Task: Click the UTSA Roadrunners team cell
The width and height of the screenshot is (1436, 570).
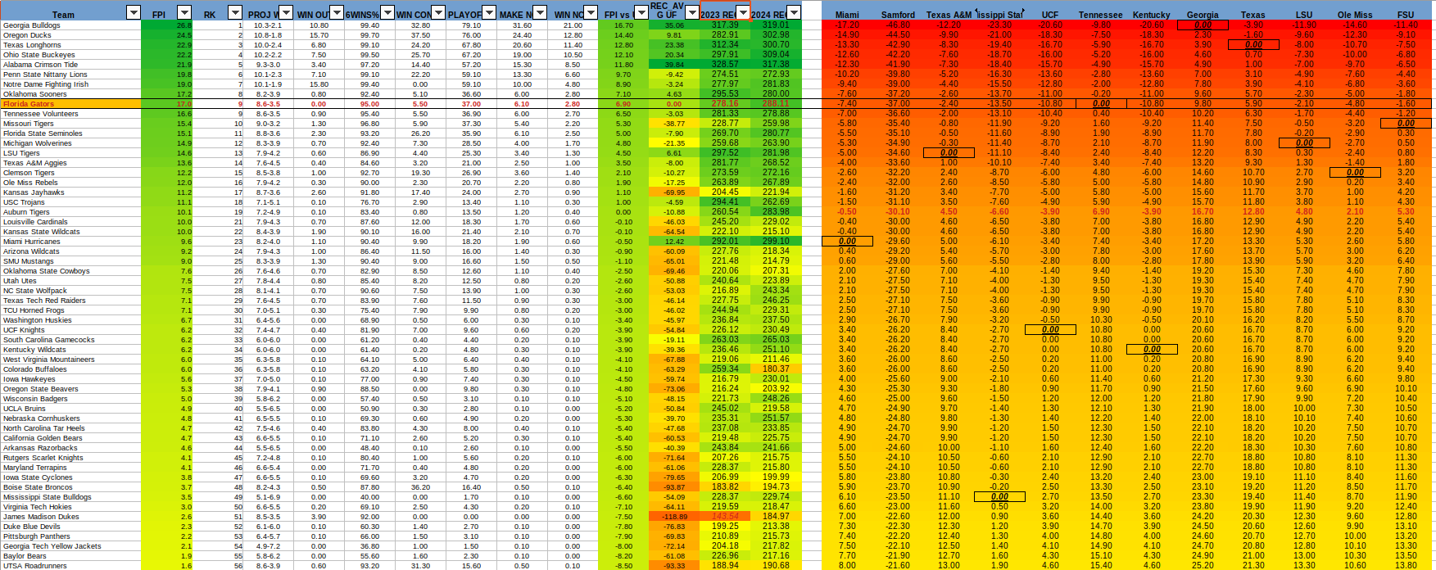Action: coord(70,566)
